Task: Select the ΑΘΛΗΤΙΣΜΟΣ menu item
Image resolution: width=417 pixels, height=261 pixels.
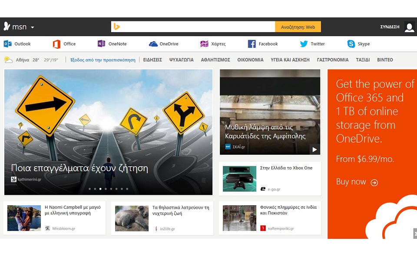Action: pyautogui.click(x=215, y=60)
